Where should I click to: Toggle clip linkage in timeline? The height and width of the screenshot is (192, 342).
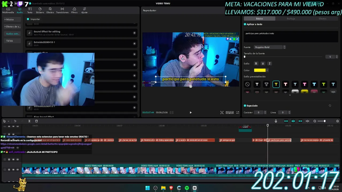coord(300,121)
